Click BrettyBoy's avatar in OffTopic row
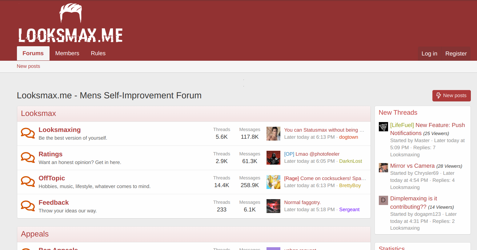477x250 pixels. [273, 182]
